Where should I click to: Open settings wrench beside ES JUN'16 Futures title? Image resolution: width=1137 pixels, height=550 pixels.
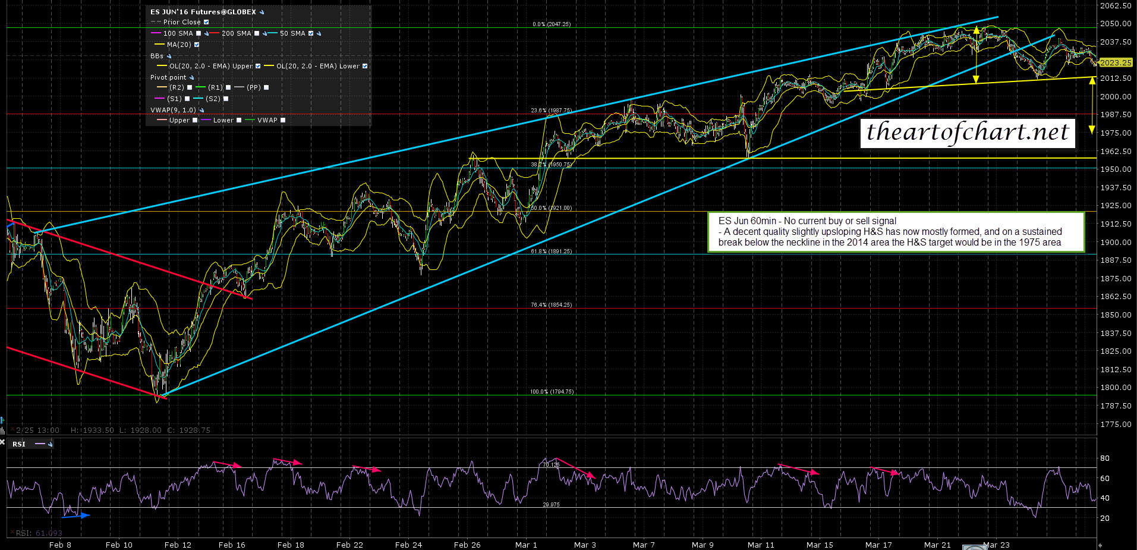(262, 12)
